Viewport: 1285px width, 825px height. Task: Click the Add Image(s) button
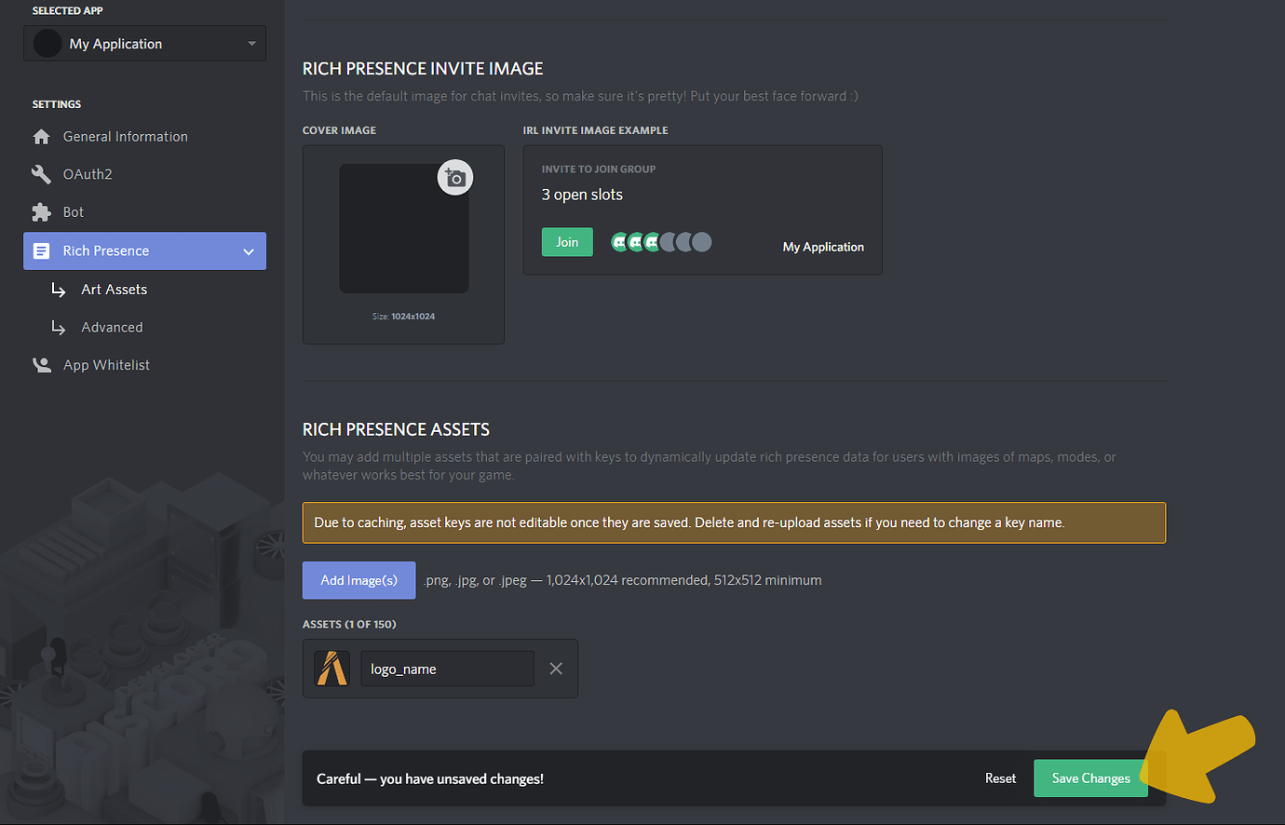(358, 579)
